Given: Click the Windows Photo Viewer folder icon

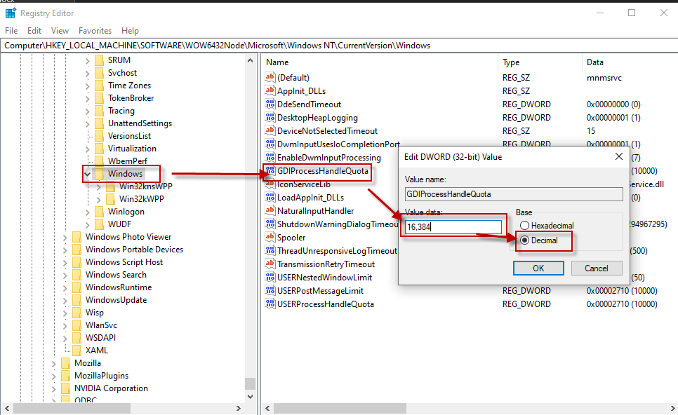Looking at the screenshot, I should [x=77, y=237].
